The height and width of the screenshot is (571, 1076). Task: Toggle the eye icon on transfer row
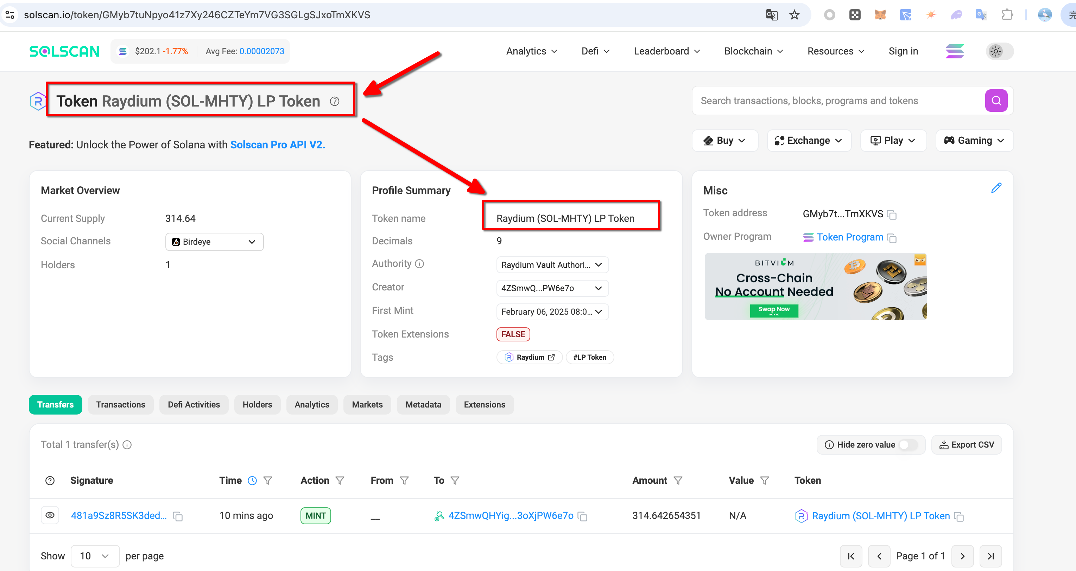point(50,515)
